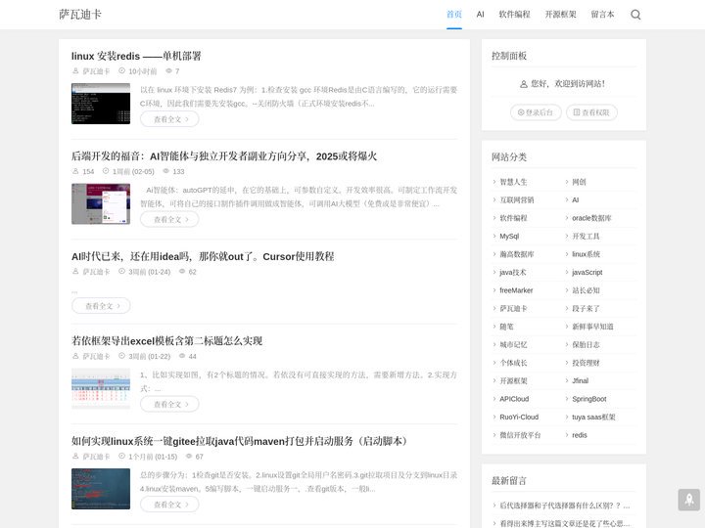Click the AI智能体 article thumbnail
The image size is (705, 528).
[x=101, y=203]
